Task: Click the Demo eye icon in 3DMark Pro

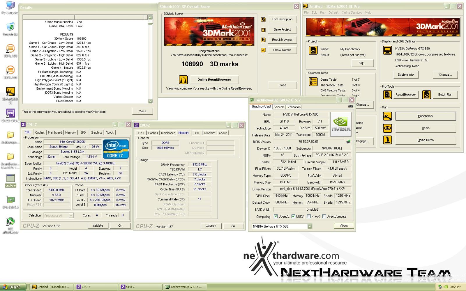Action: 387,128
